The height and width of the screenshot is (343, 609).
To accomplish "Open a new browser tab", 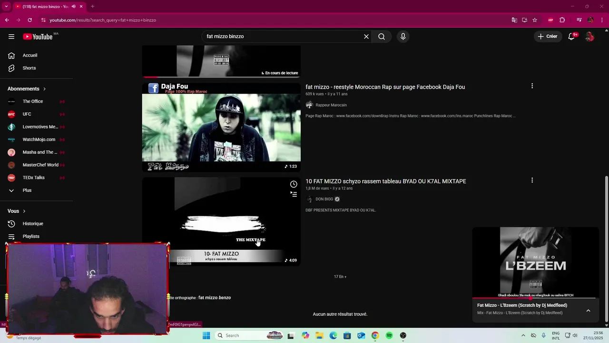I will click(92, 7).
